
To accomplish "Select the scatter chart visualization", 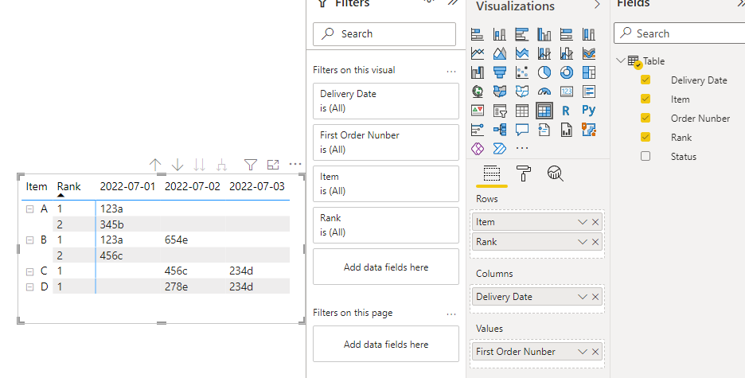I will [521, 72].
